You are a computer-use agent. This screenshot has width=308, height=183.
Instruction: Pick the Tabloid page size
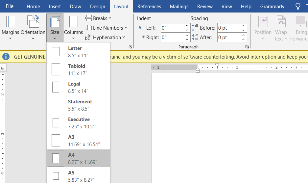(x=78, y=69)
